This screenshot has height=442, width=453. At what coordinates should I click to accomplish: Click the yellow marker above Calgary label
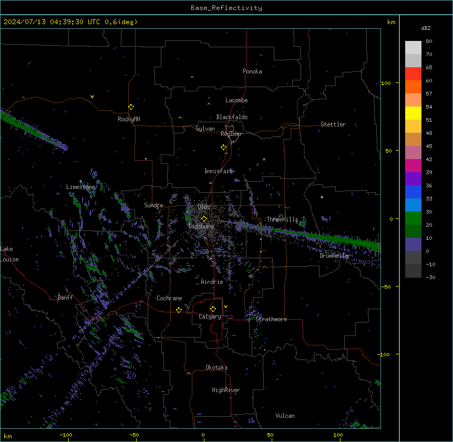213,309
